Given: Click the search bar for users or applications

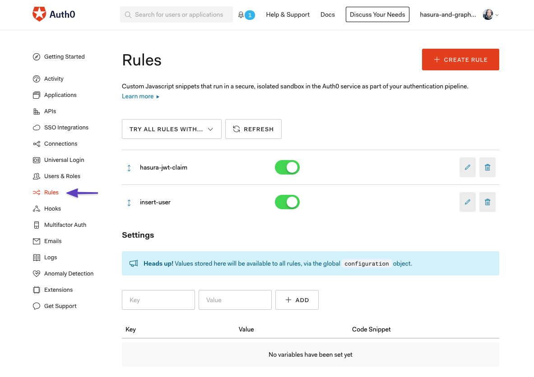Looking at the screenshot, I should [176, 14].
